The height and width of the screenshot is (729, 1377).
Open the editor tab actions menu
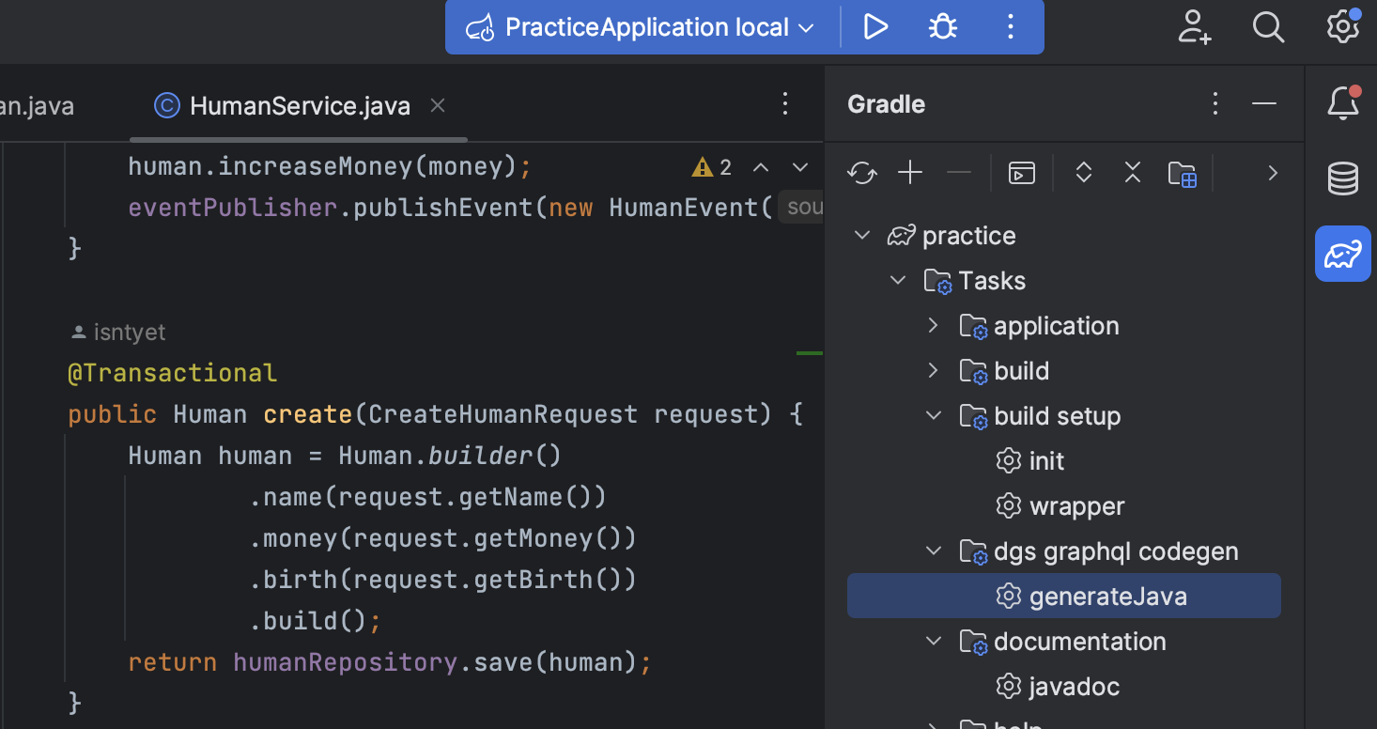coord(784,105)
